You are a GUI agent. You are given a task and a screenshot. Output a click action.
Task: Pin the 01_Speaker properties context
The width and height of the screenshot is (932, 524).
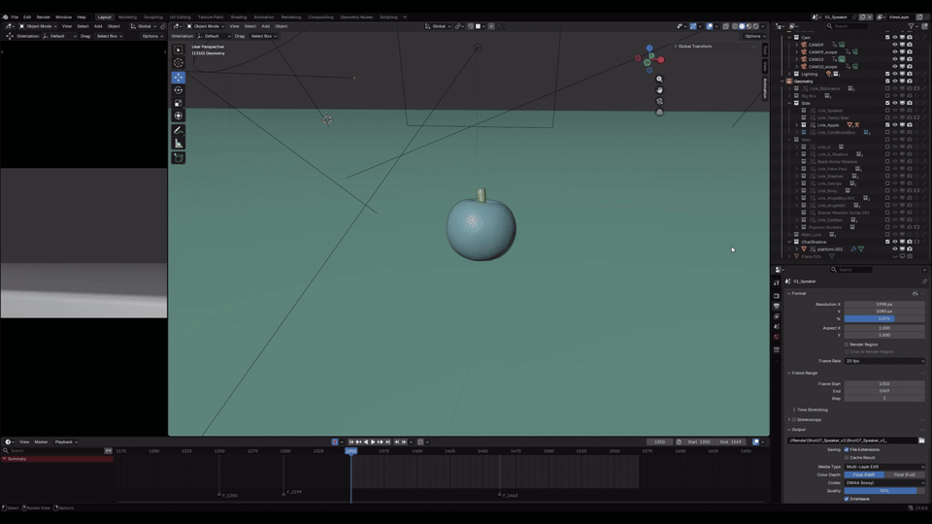pyautogui.click(x=924, y=281)
